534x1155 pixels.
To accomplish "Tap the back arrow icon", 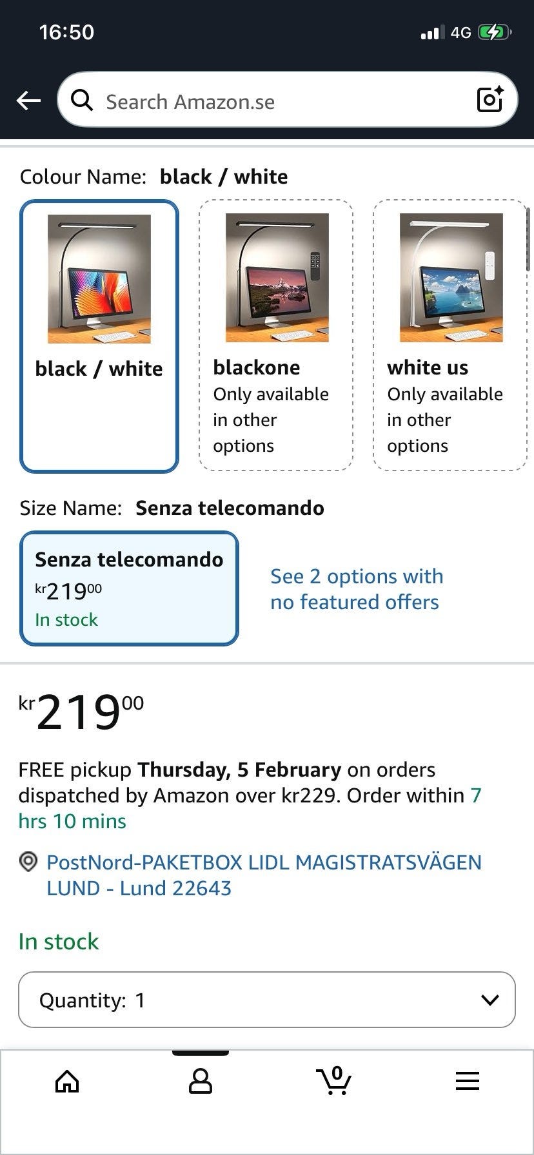I will (x=28, y=101).
